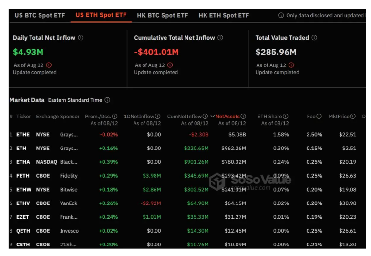Click the FETH ticker from Fidelity
371x256 pixels.
tap(23, 176)
